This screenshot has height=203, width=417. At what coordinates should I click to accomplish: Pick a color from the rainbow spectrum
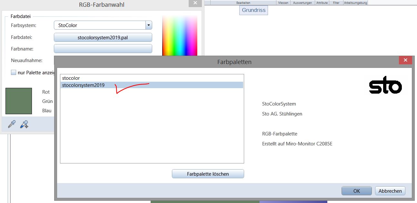click(x=174, y=35)
